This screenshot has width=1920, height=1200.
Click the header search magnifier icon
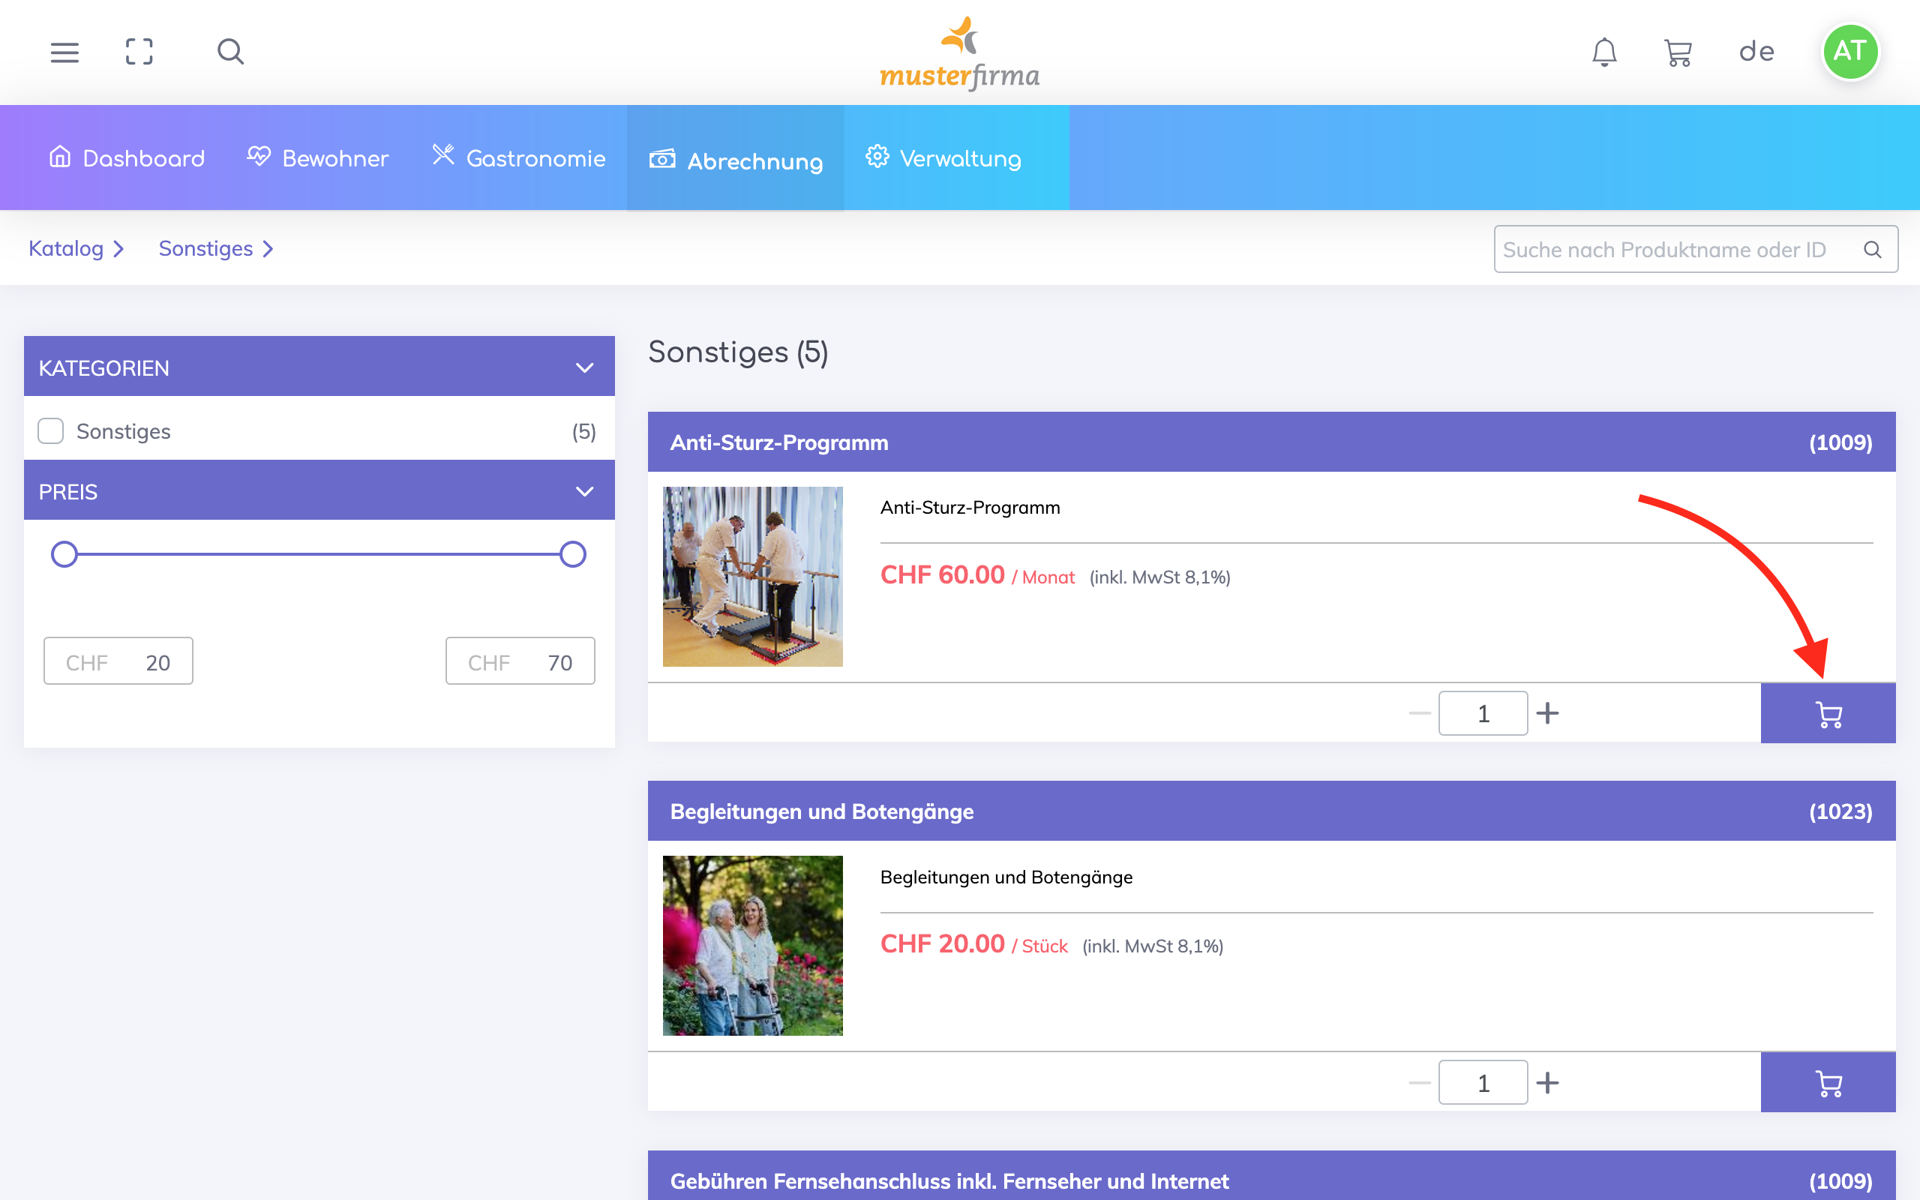(230, 52)
